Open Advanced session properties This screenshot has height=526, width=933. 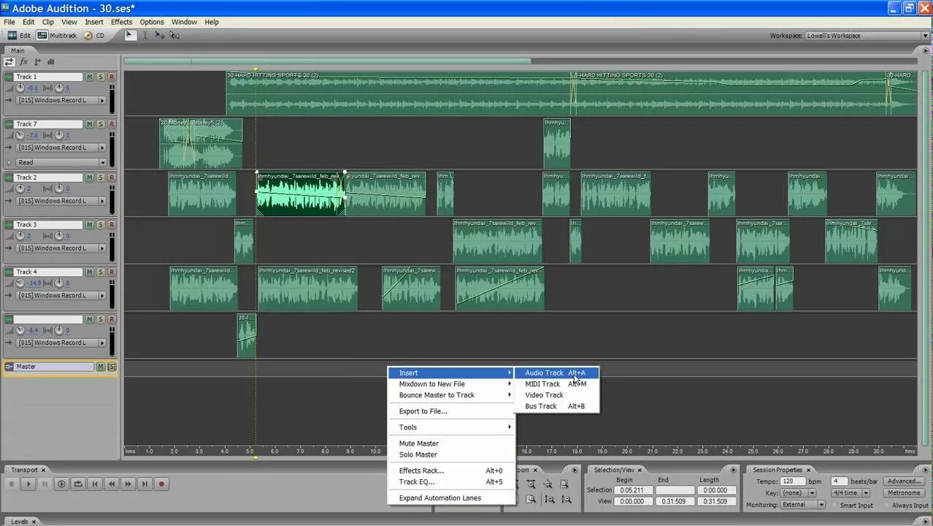(904, 481)
